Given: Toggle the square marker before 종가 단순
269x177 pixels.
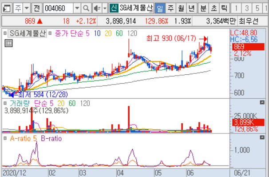Looking at the screenshot, I should [50, 33].
